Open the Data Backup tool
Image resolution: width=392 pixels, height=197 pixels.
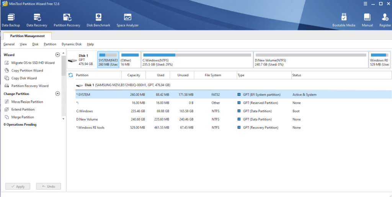(x=11, y=20)
